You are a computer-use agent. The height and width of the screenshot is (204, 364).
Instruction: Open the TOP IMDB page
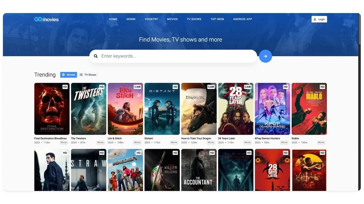[217, 19]
